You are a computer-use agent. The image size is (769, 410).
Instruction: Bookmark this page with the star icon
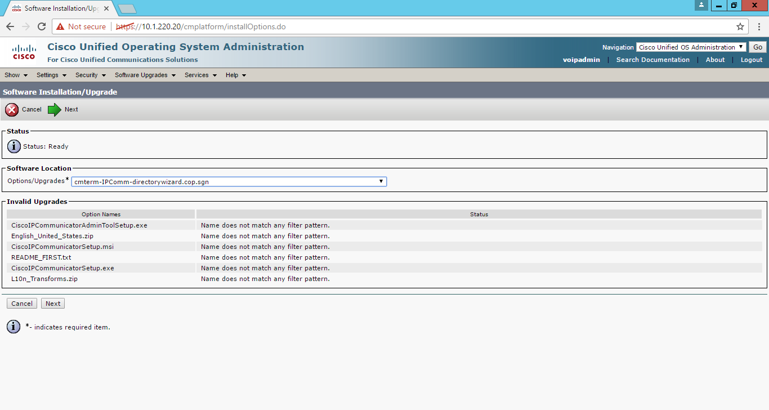(x=740, y=26)
